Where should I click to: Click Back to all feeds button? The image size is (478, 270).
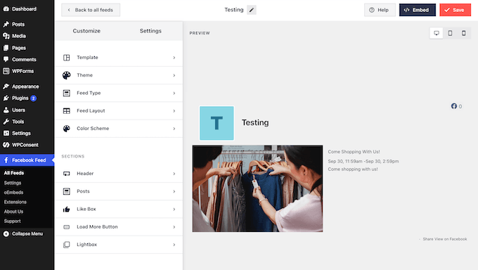pyautogui.click(x=91, y=10)
